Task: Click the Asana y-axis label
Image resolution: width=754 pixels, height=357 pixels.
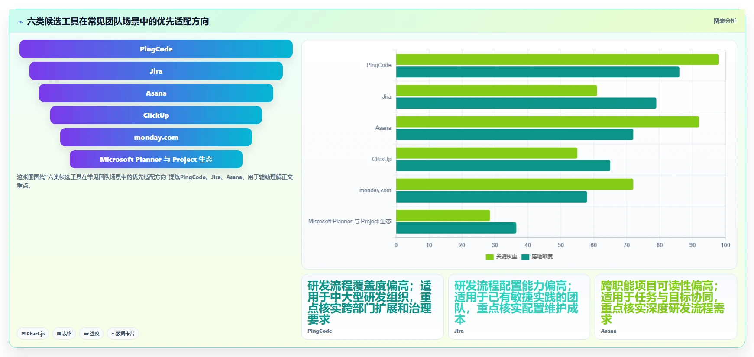Action: (x=383, y=128)
